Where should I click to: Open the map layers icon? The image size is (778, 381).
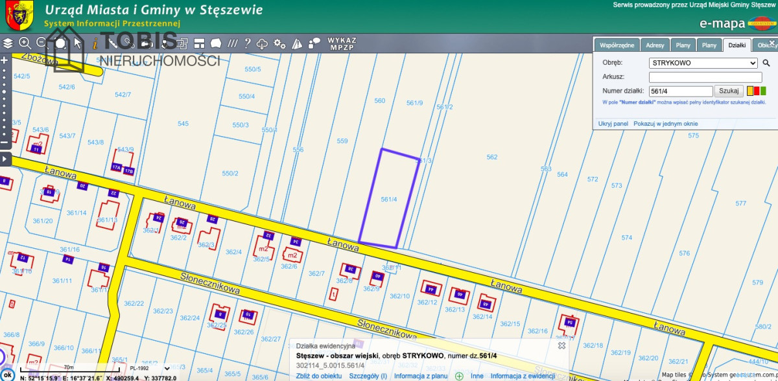tap(8, 43)
